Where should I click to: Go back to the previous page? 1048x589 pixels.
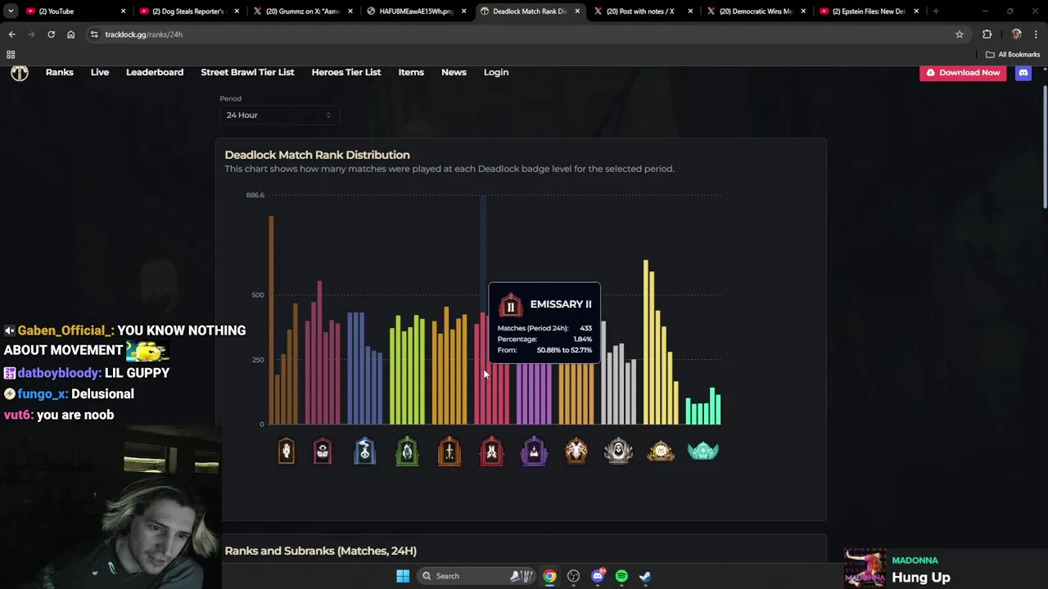point(11,34)
